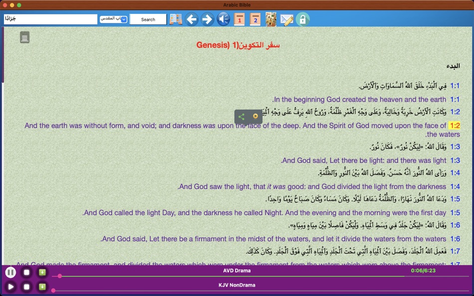Screen dimensions: 474x296
Task: Open the Bible book selection dropdown
Action: pyautogui.click(x=113, y=19)
